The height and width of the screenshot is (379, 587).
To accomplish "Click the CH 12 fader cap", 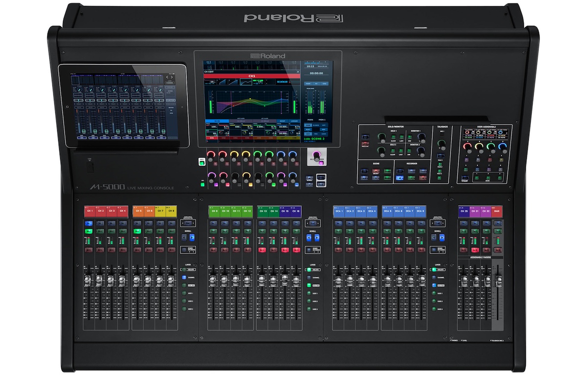I will point(248,280).
